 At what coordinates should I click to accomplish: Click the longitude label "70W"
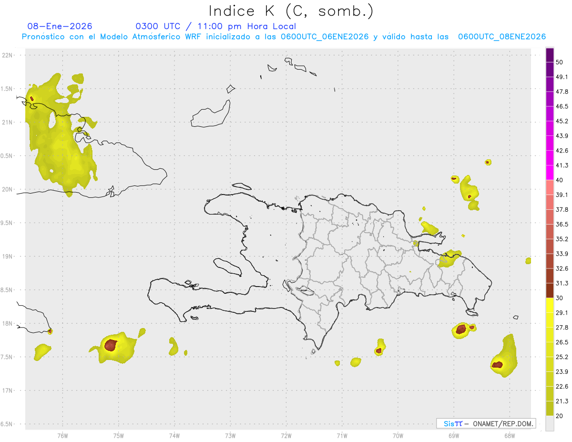[398, 436]
